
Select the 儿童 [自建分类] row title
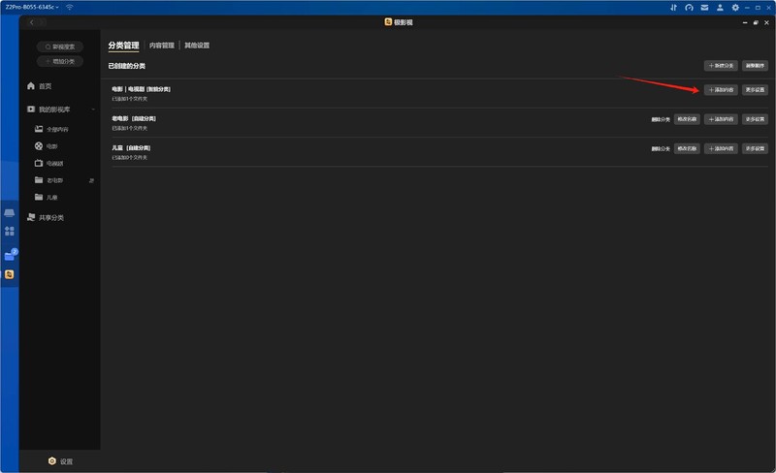click(131, 148)
